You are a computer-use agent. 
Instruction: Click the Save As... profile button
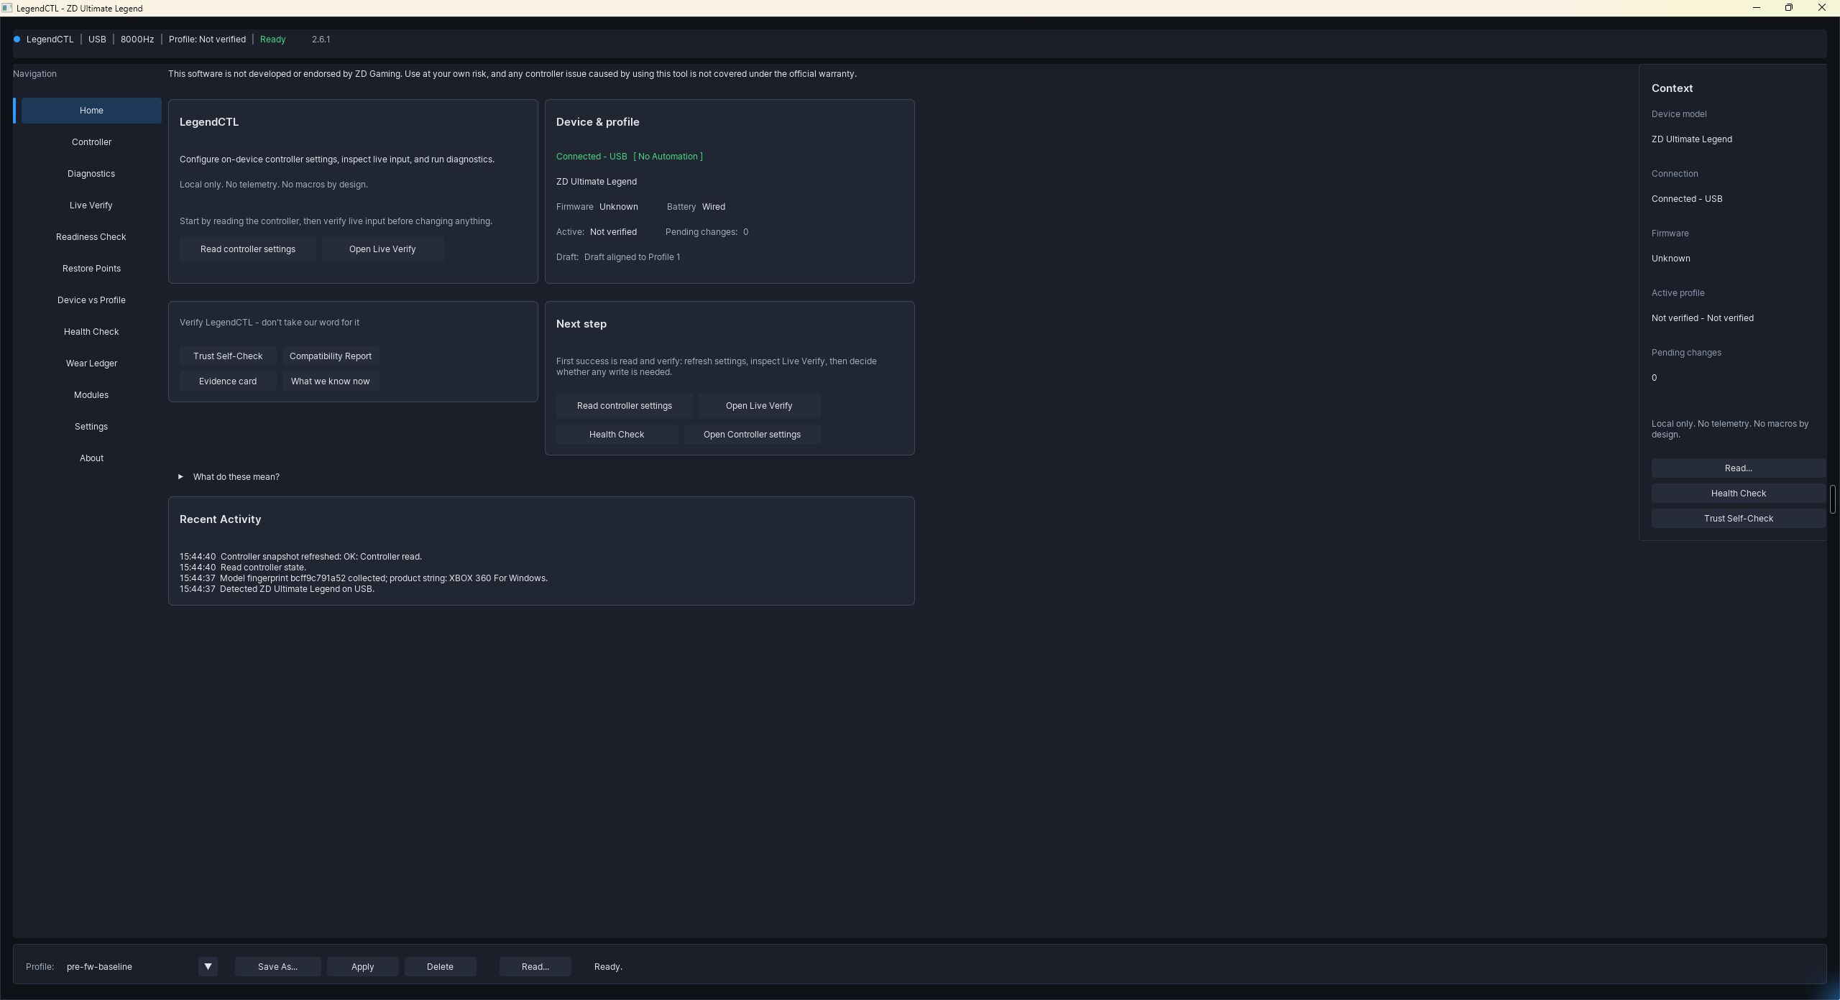point(277,967)
